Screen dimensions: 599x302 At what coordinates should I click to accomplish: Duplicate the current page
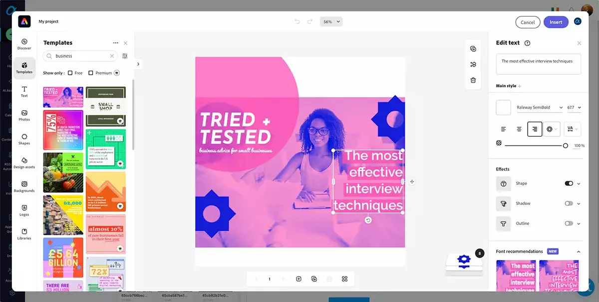click(314, 279)
